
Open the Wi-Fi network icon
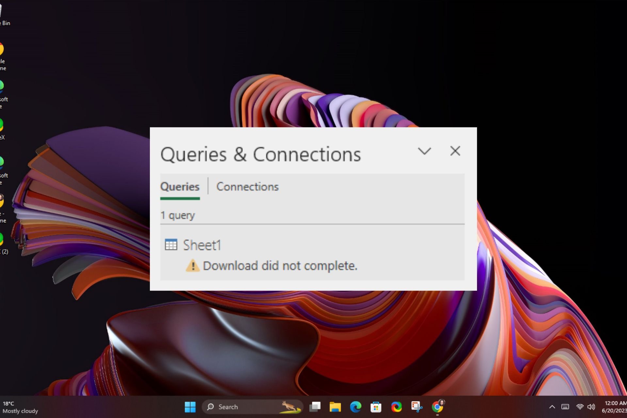[x=580, y=407]
